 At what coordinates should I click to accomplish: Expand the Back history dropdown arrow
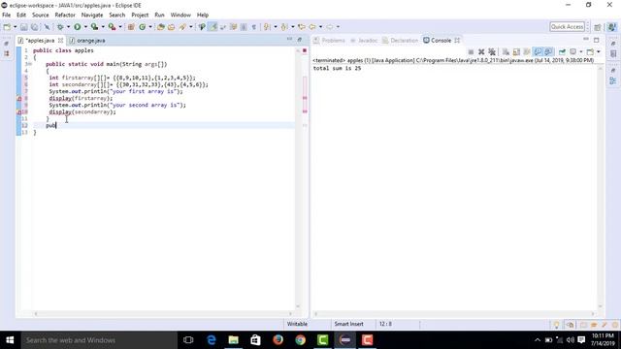tap(320, 27)
